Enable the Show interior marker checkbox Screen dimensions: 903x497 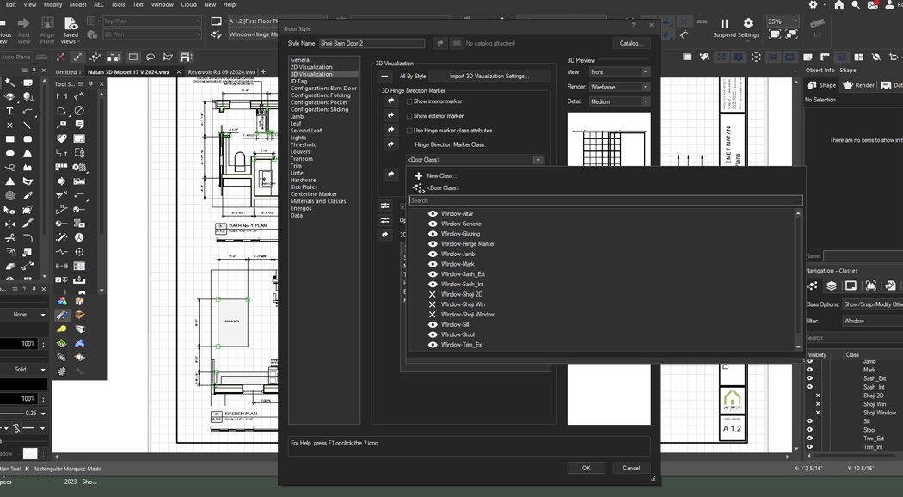[x=410, y=101]
